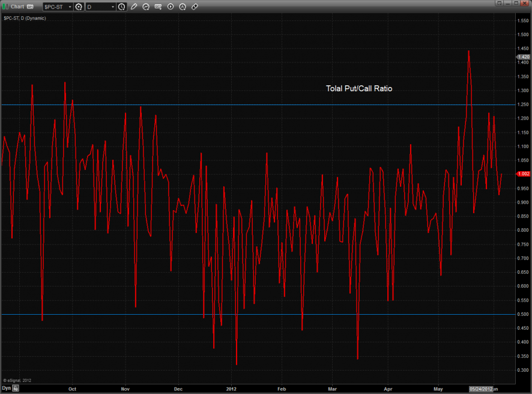The height and width of the screenshot is (394, 532).
Task: Toggle the symbol link badge beside Chart
Action: pos(29,7)
